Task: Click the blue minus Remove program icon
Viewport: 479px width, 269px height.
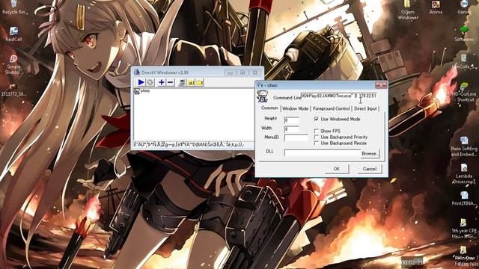Action: tap(171, 82)
